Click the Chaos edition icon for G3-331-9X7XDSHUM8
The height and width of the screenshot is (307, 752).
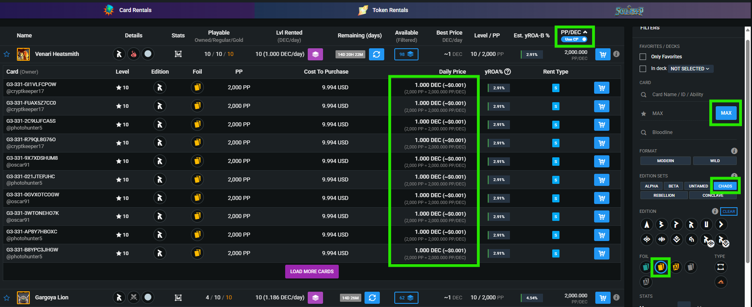pos(160,161)
